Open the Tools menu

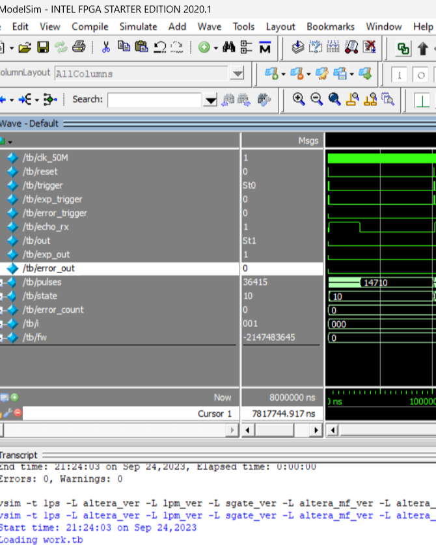[243, 27]
